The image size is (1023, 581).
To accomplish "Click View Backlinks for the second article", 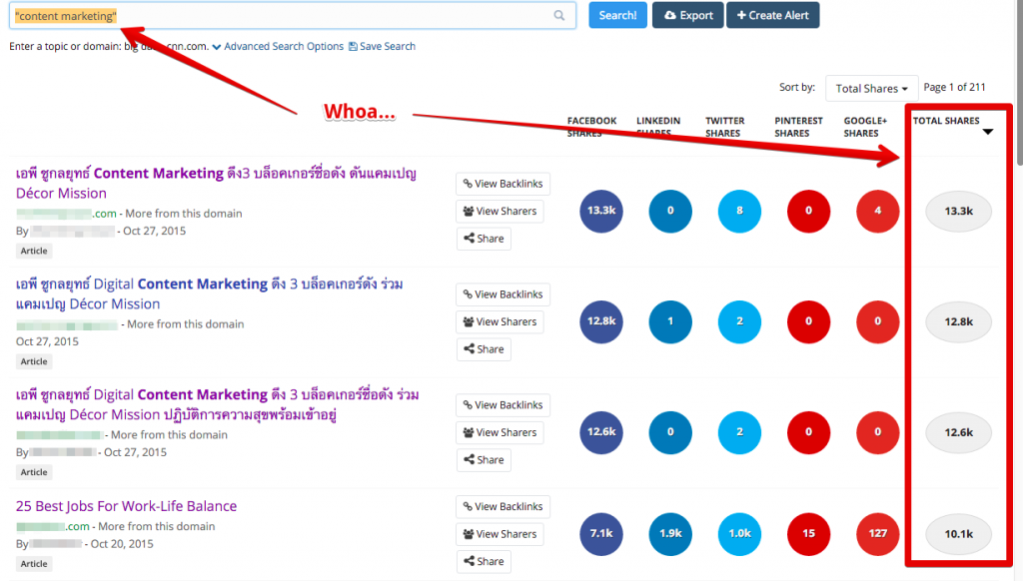I will coord(503,294).
